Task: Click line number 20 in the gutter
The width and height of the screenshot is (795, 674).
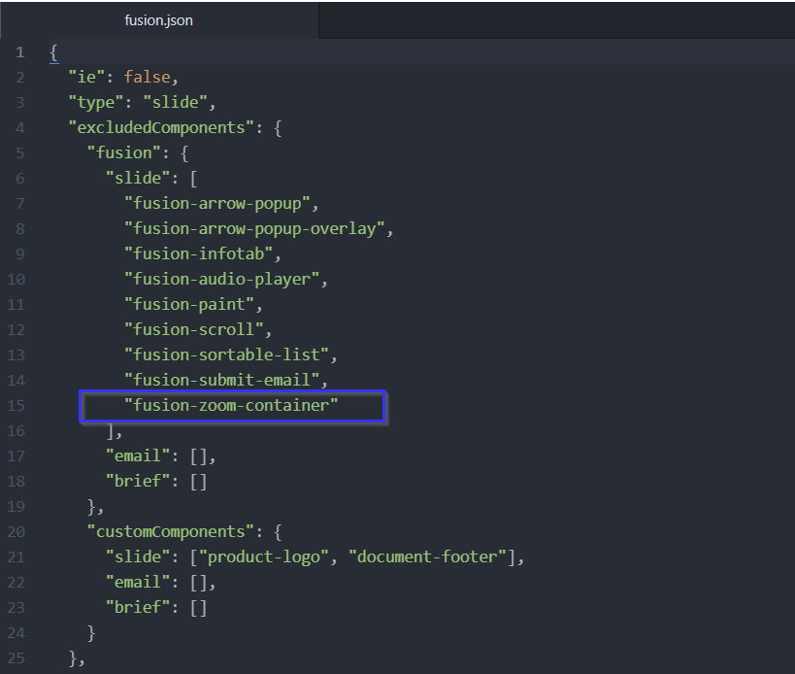Action: click(x=17, y=531)
